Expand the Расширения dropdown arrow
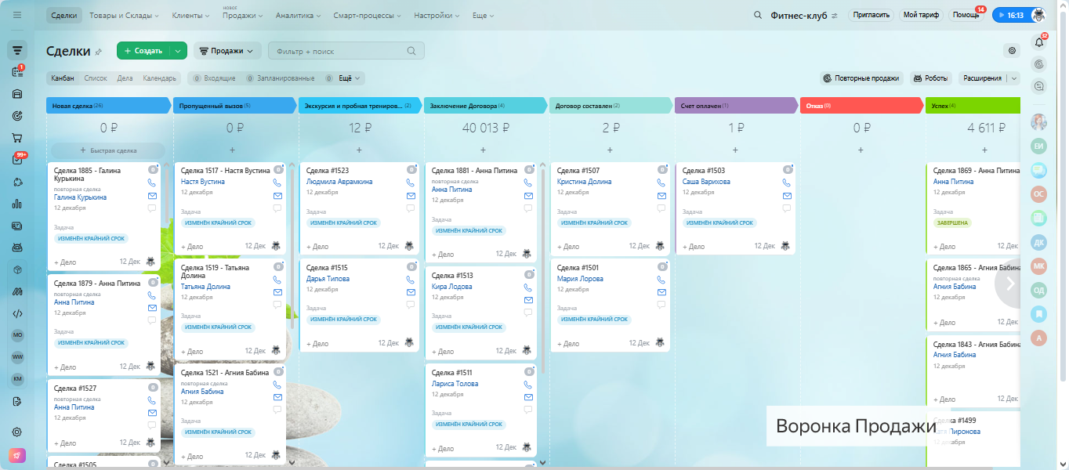Image resolution: width=1069 pixels, height=470 pixels. (x=1015, y=78)
